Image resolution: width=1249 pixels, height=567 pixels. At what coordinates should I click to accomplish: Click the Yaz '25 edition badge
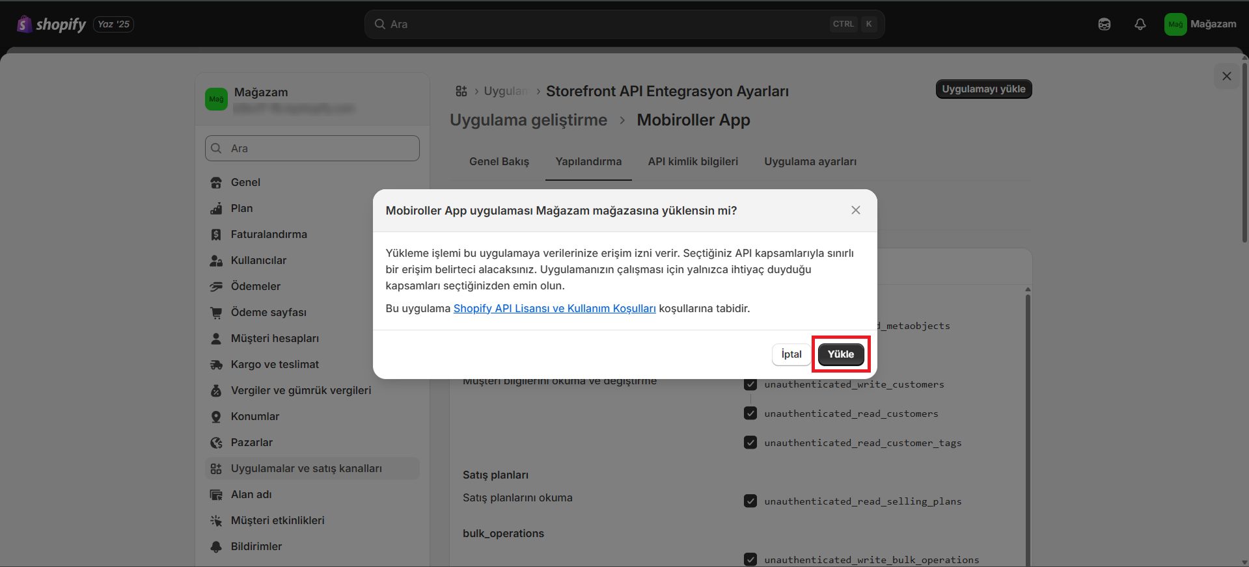(114, 24)
